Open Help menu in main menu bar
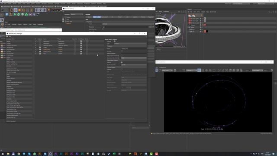This screenshot has width=277, height=156. pyautogui.click(x=104, y=4)
